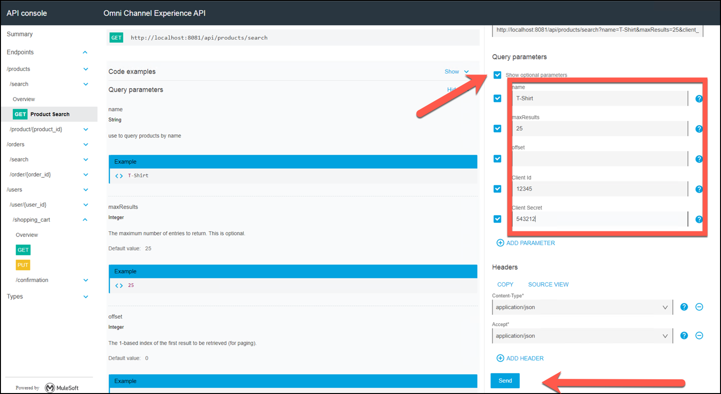Screen dimensions: 721x394
Task: Click the maxResults input field
Action: point(600,128)
